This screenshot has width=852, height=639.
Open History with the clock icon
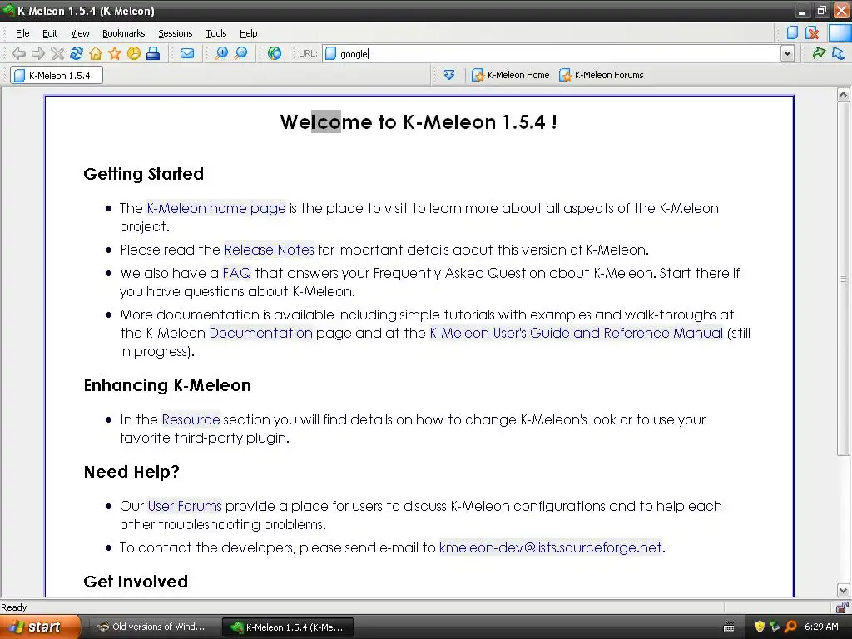click(x=134, y=53)
